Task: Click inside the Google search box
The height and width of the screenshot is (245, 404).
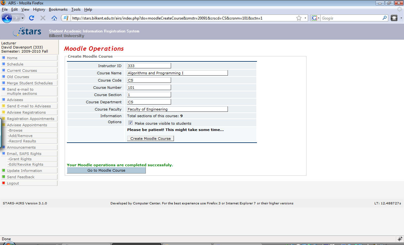Action: coord(351,18)
